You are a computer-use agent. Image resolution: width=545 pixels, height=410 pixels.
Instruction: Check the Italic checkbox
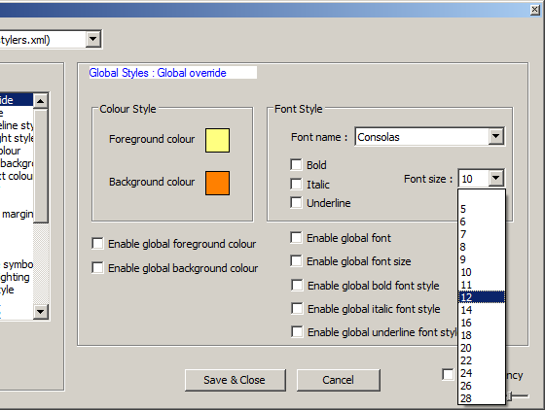296,184
